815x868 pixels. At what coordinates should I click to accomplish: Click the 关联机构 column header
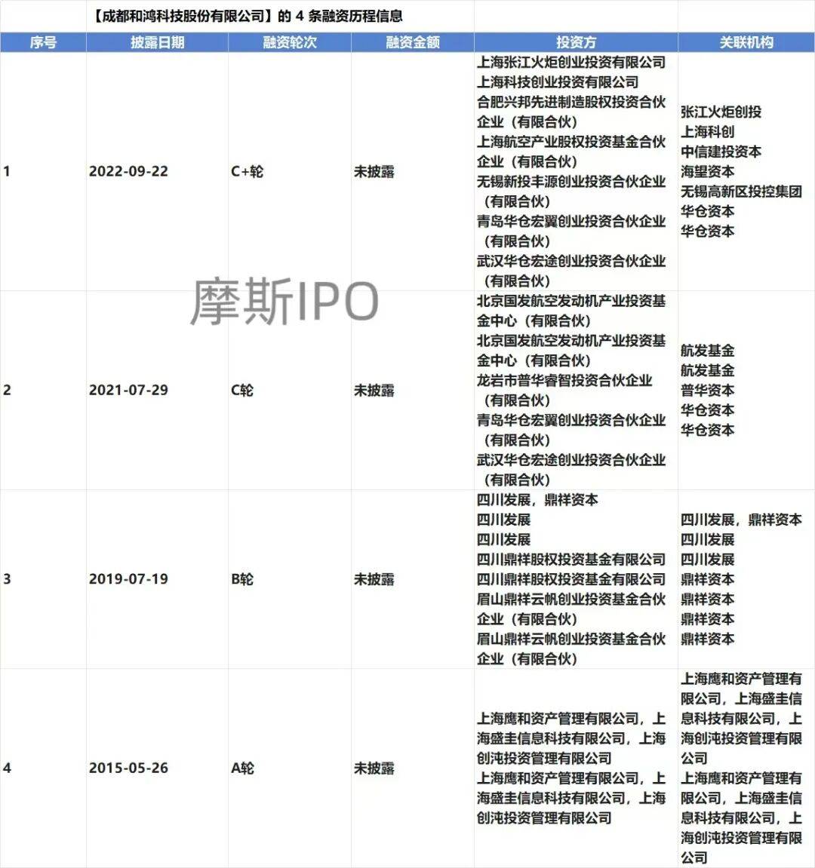tap(746, 42)
